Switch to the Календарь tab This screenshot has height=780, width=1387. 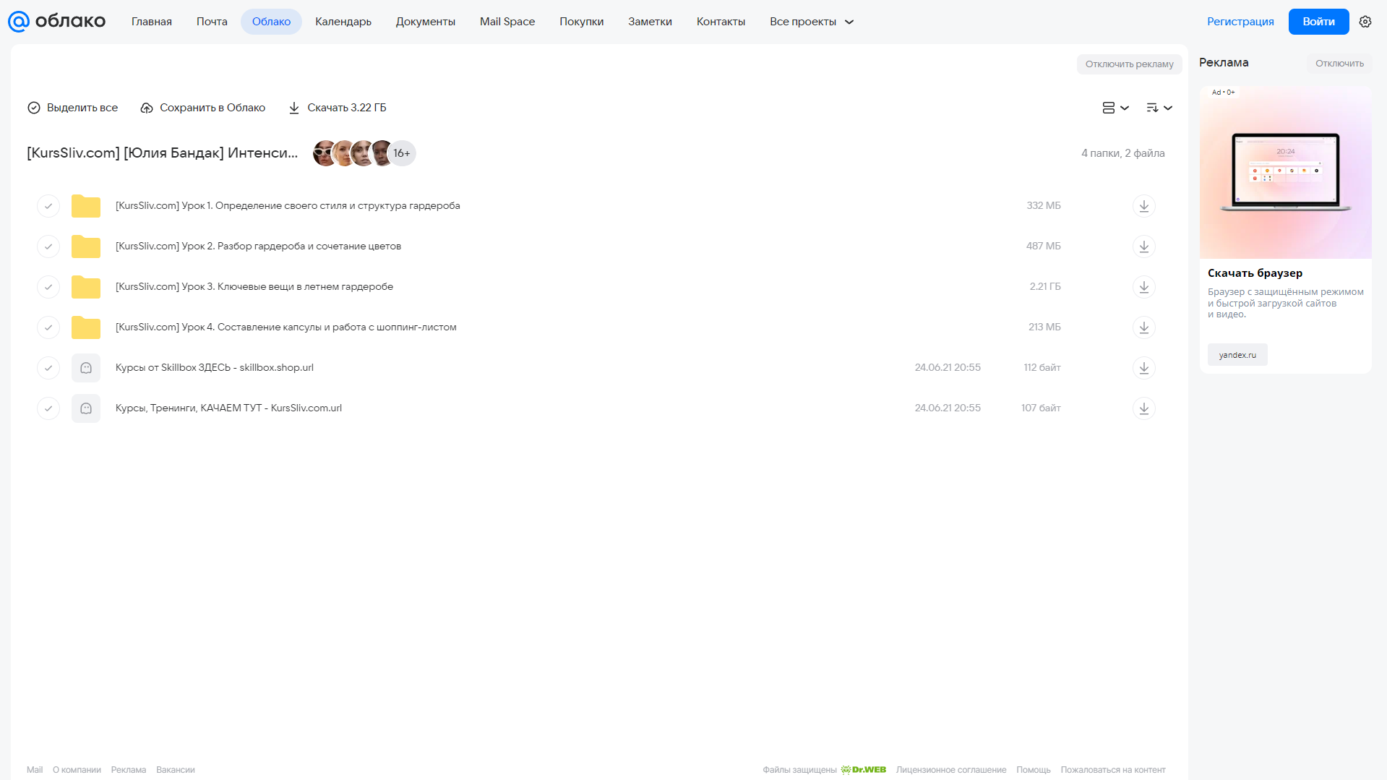343,22
